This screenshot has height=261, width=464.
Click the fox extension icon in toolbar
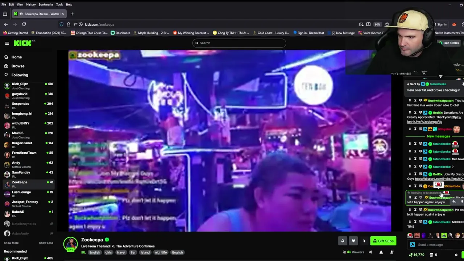click(454, 24)
